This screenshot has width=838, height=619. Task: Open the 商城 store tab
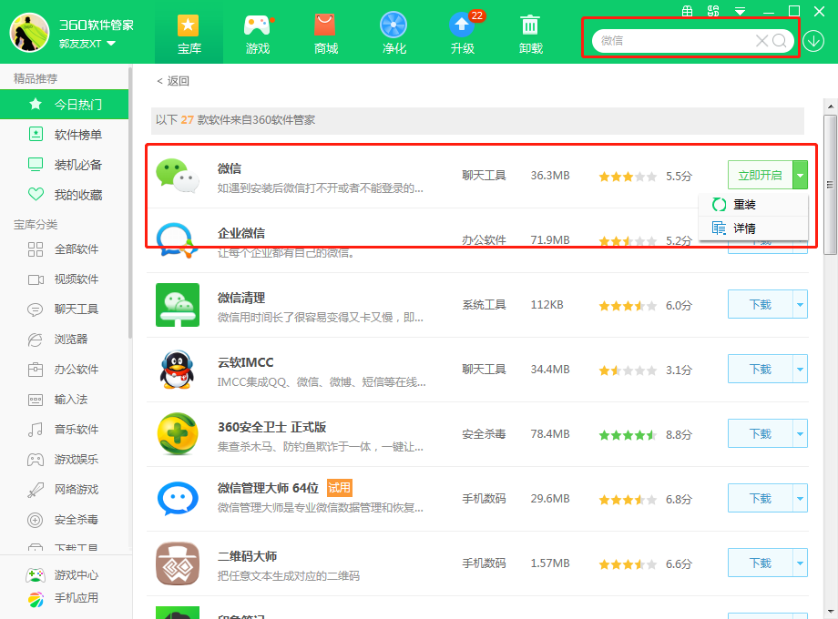[x=325, y=34]
